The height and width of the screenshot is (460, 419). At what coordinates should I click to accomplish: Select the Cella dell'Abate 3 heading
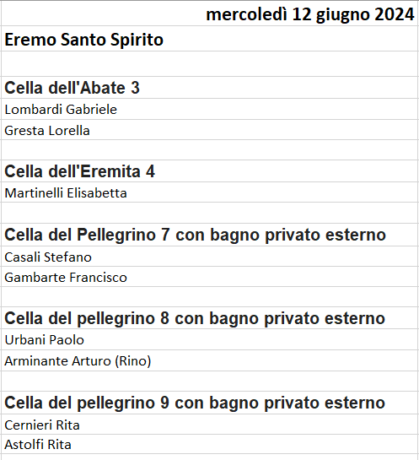tap(209, 88)
